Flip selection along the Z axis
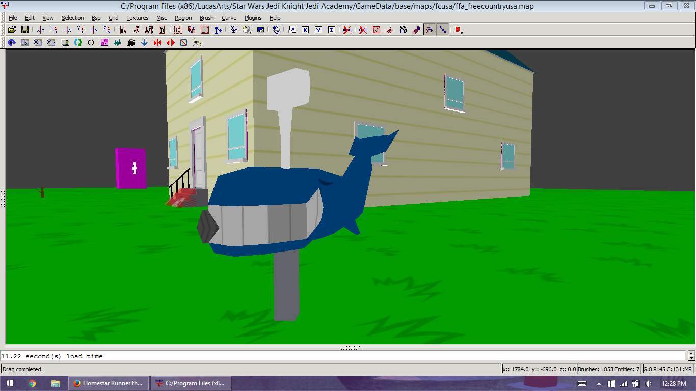Viewport: 696px width, 391px height. click(94, 30)
